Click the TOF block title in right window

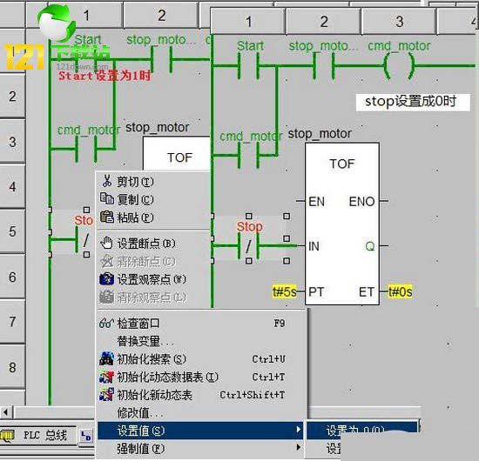[342, 164]
